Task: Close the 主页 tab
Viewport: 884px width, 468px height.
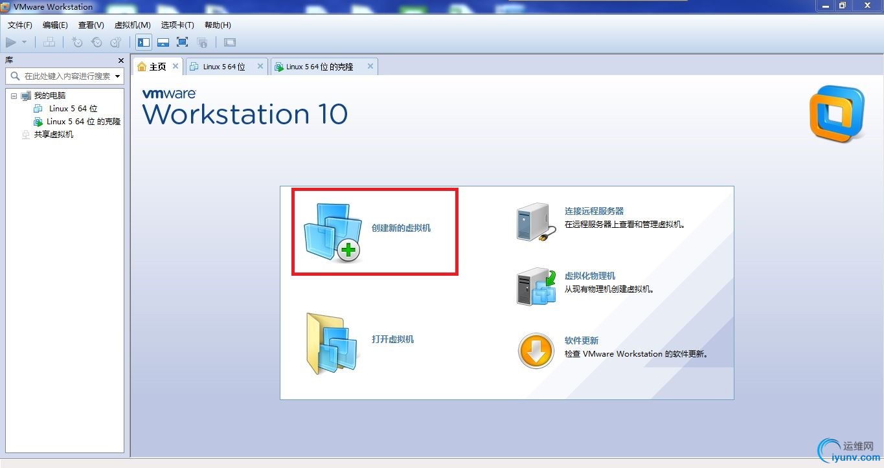Action: pos(176,66)
